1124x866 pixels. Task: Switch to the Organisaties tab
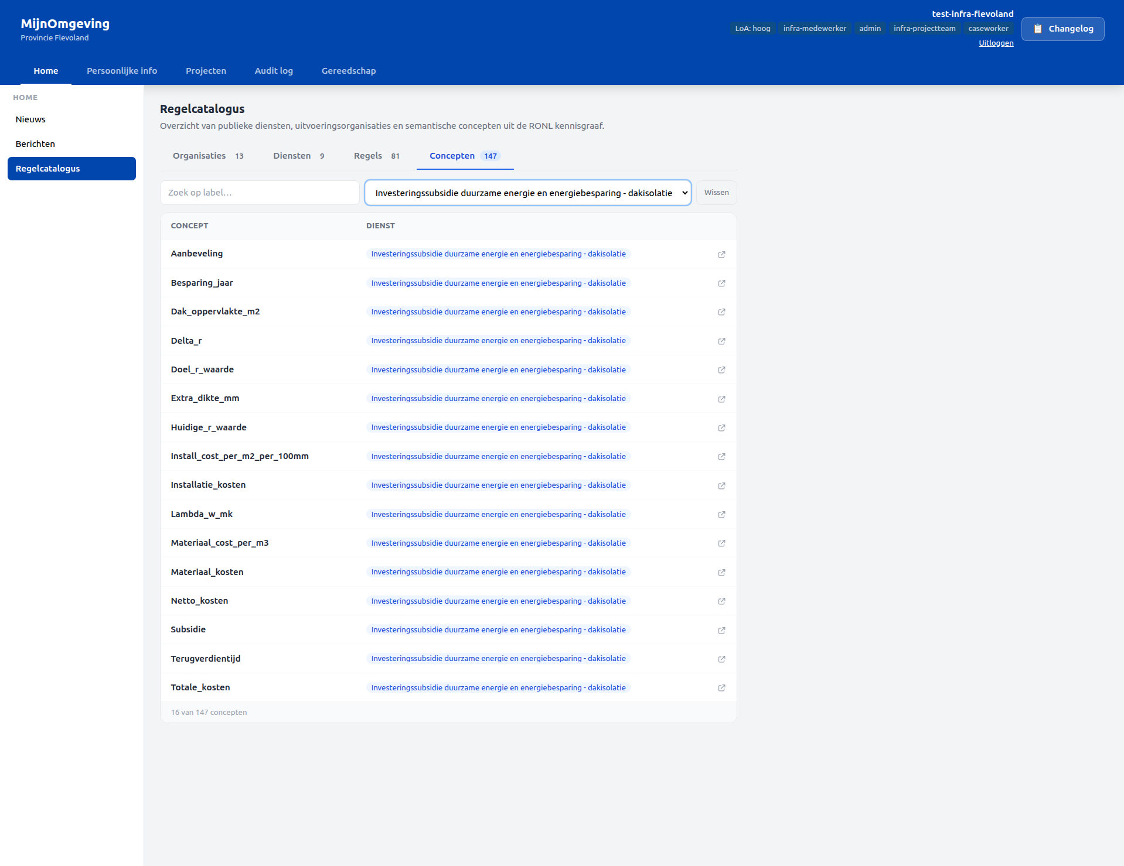point(199,156)
